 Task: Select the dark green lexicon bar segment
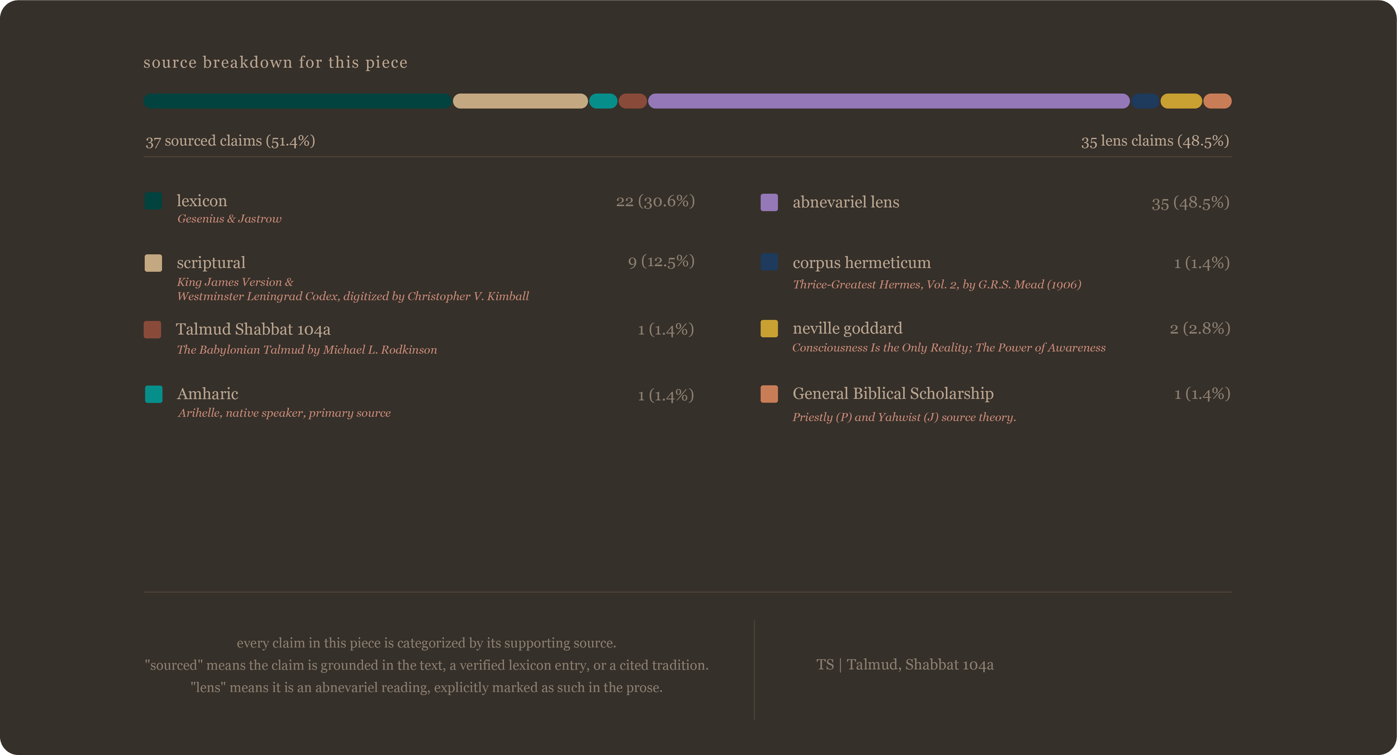(x=298, y=101)
